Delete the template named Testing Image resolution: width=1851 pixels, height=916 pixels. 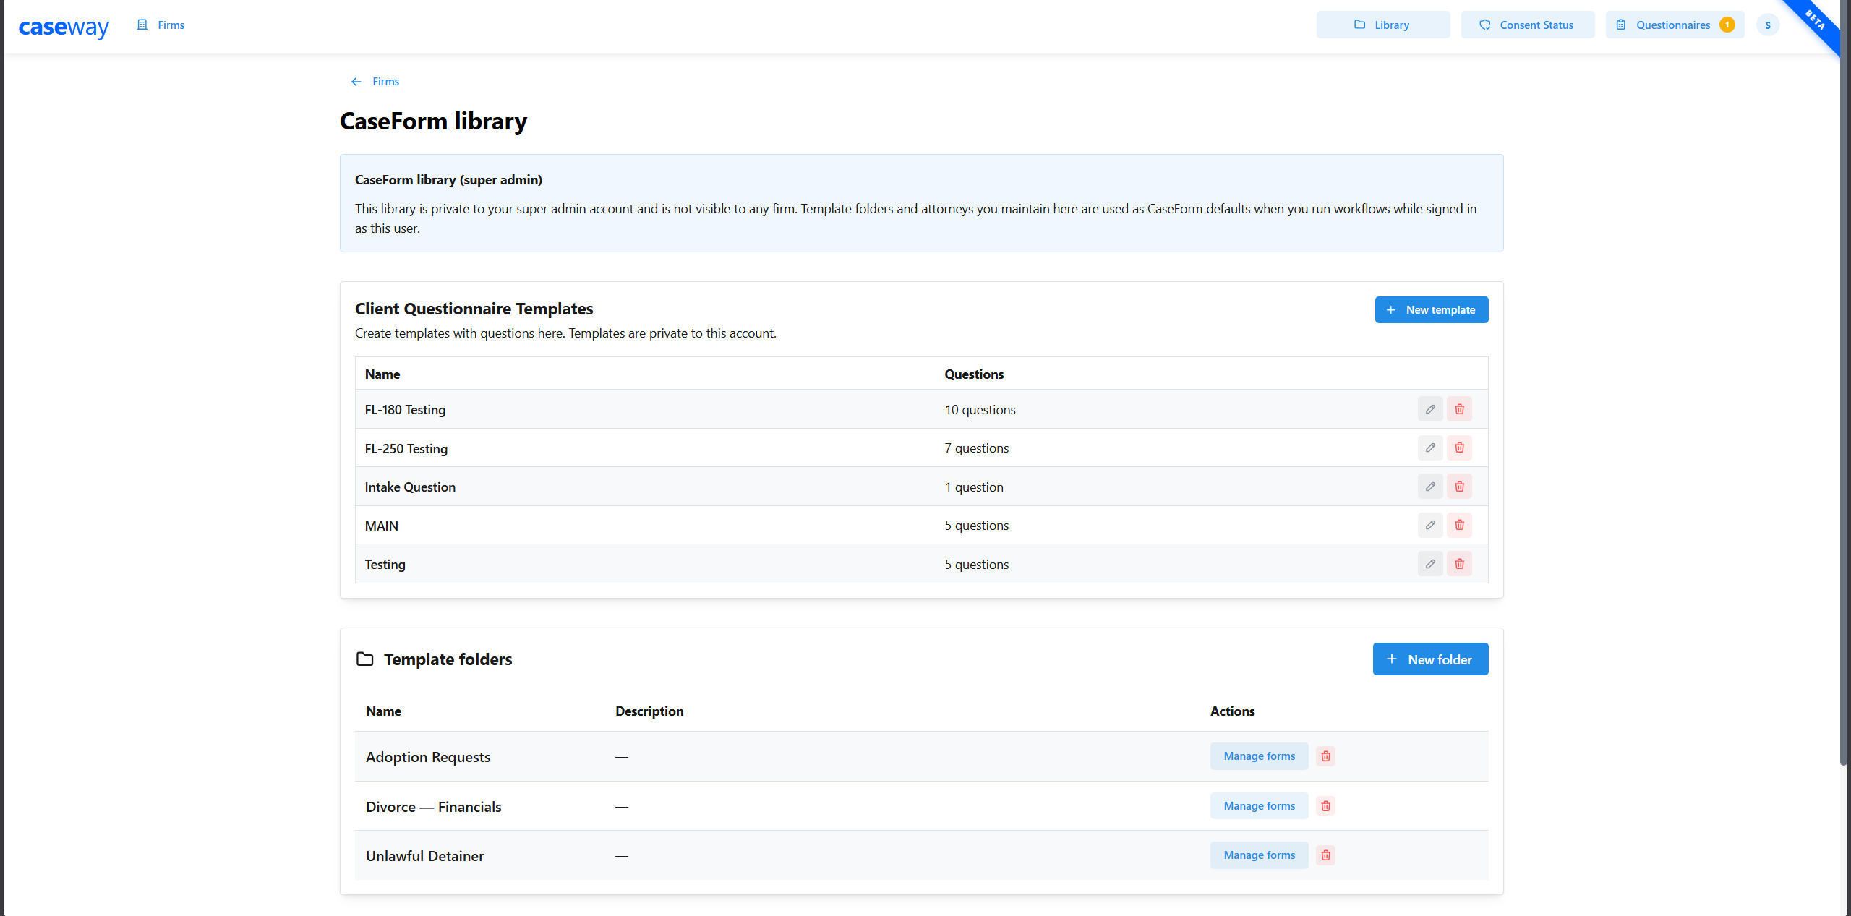pyautogui.click(x=1459, y=564)
